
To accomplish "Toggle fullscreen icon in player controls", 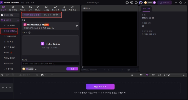I will (x=137, y=70).
